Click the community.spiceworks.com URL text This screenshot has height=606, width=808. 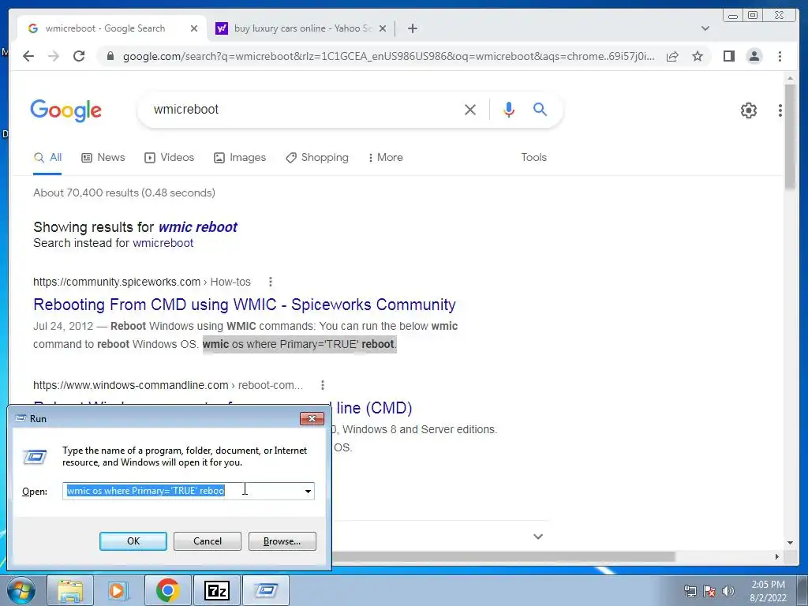pos(117,282)
